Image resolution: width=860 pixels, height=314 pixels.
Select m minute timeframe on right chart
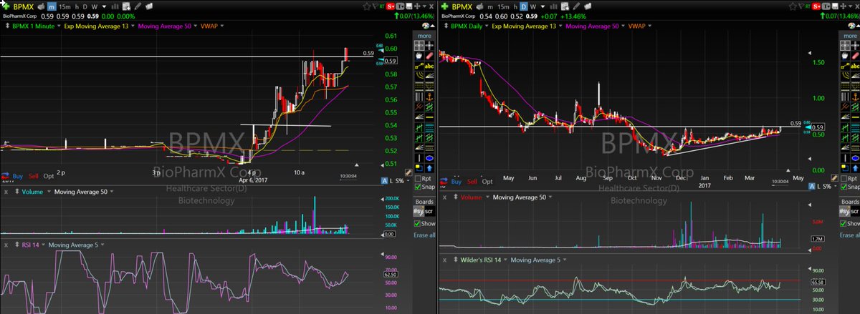[x=490, y=6]
